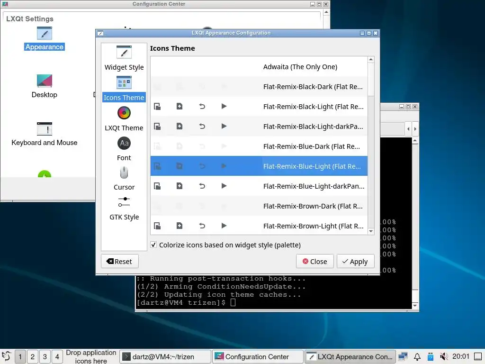Click play preview icon in Flat-Remix-Blue-Light-darkPanel row
The width and height of the screenshot is (485, 364).
coord(224,186)
